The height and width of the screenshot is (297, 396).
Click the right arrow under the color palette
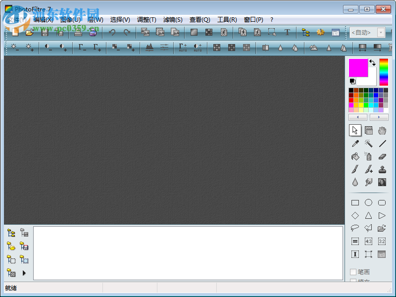(x=379, y=117)
